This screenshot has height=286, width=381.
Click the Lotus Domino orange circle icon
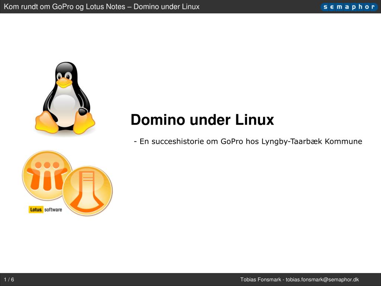[x=87, y=191]
